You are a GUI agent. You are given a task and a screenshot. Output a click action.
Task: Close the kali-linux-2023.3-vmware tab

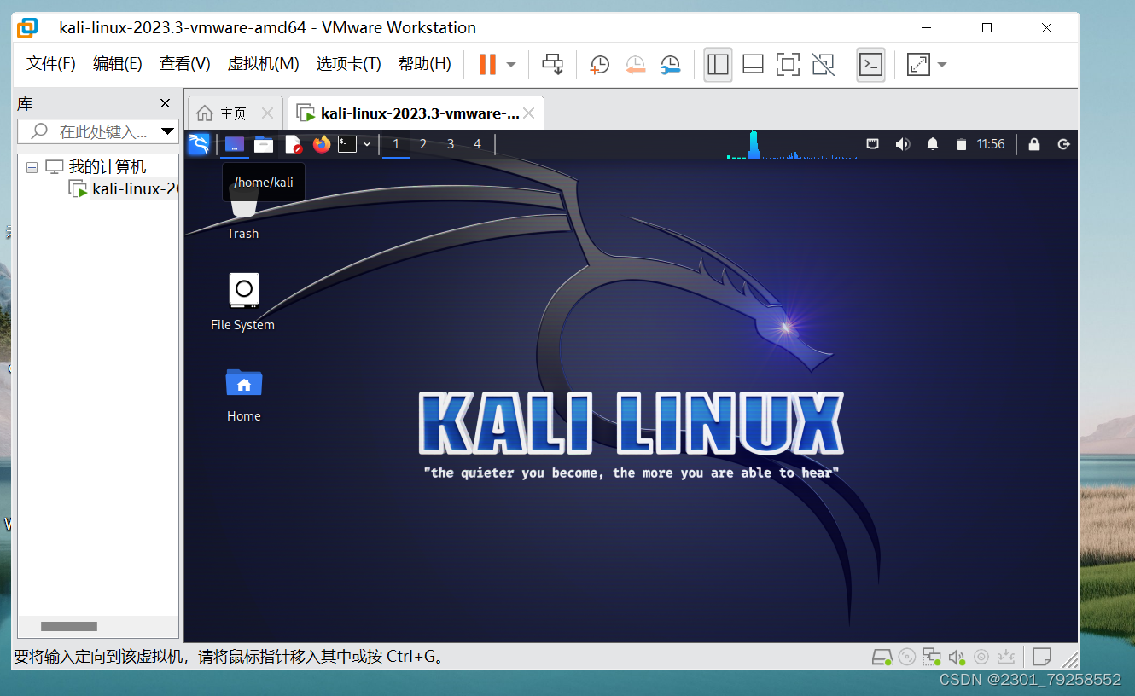(529, 113)
